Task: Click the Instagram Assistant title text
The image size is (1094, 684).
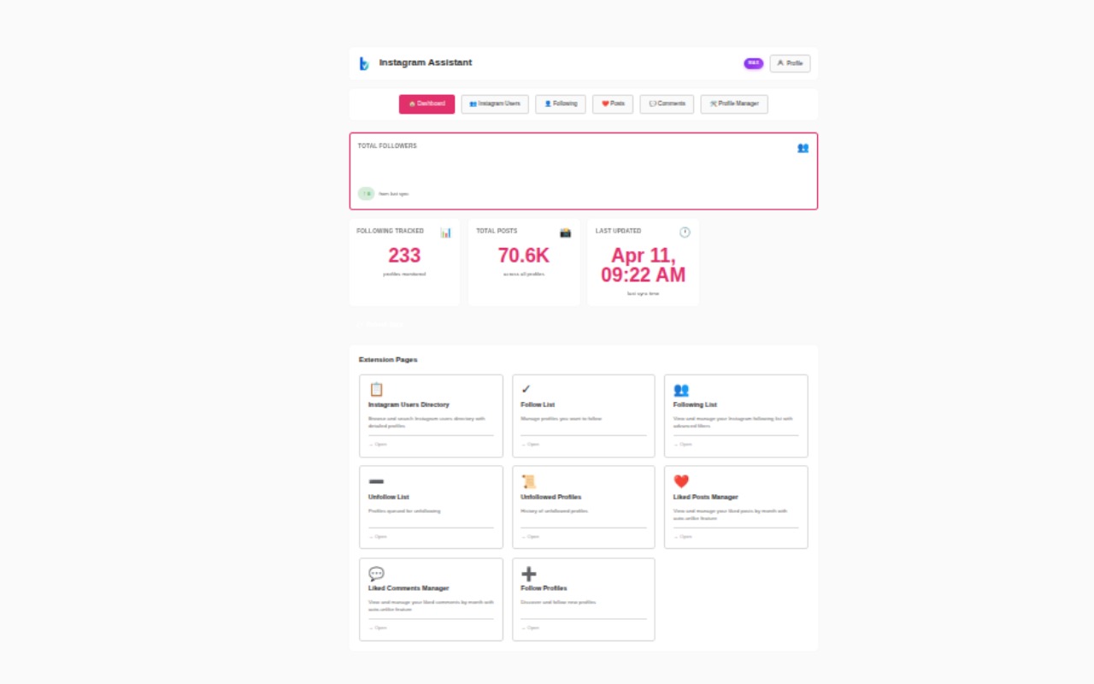Action: (426, 62)
